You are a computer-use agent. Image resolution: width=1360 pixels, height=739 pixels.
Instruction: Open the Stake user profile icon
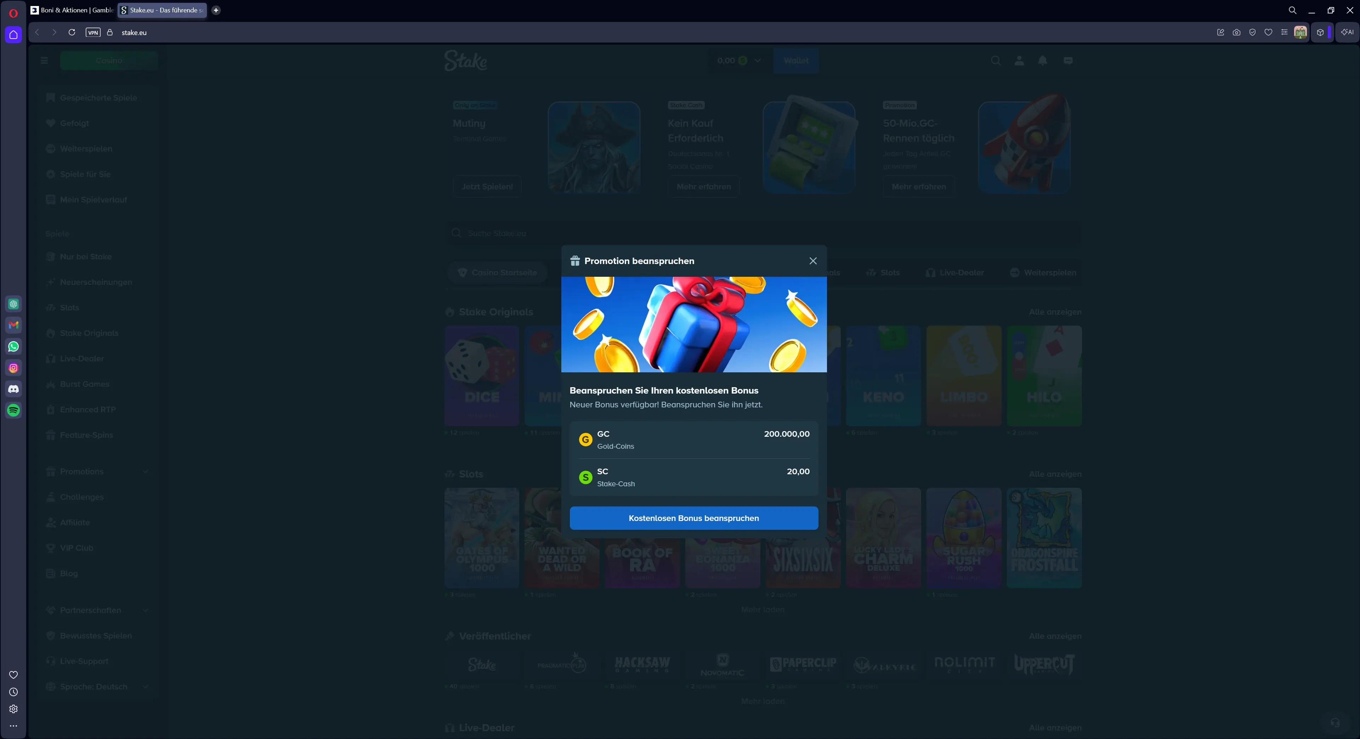(x=1020, y=61)
